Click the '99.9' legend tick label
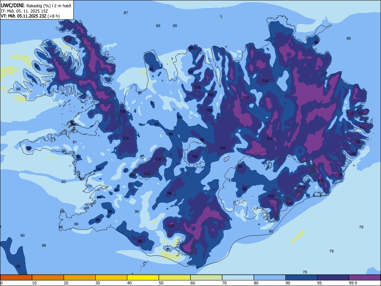 353,283
